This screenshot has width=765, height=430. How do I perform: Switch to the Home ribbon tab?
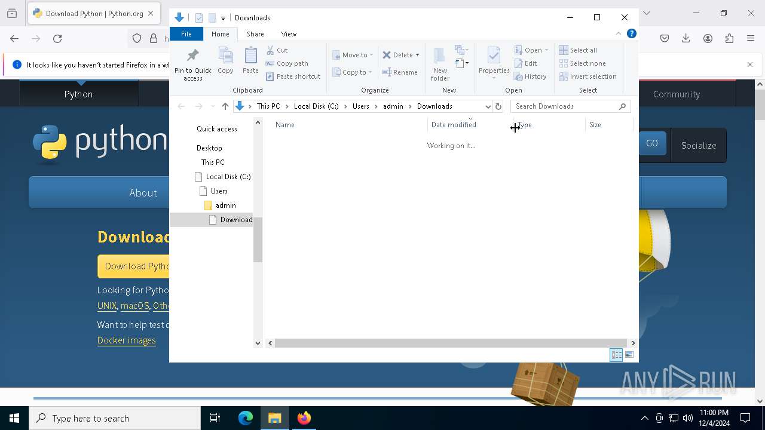pos(220,34)
